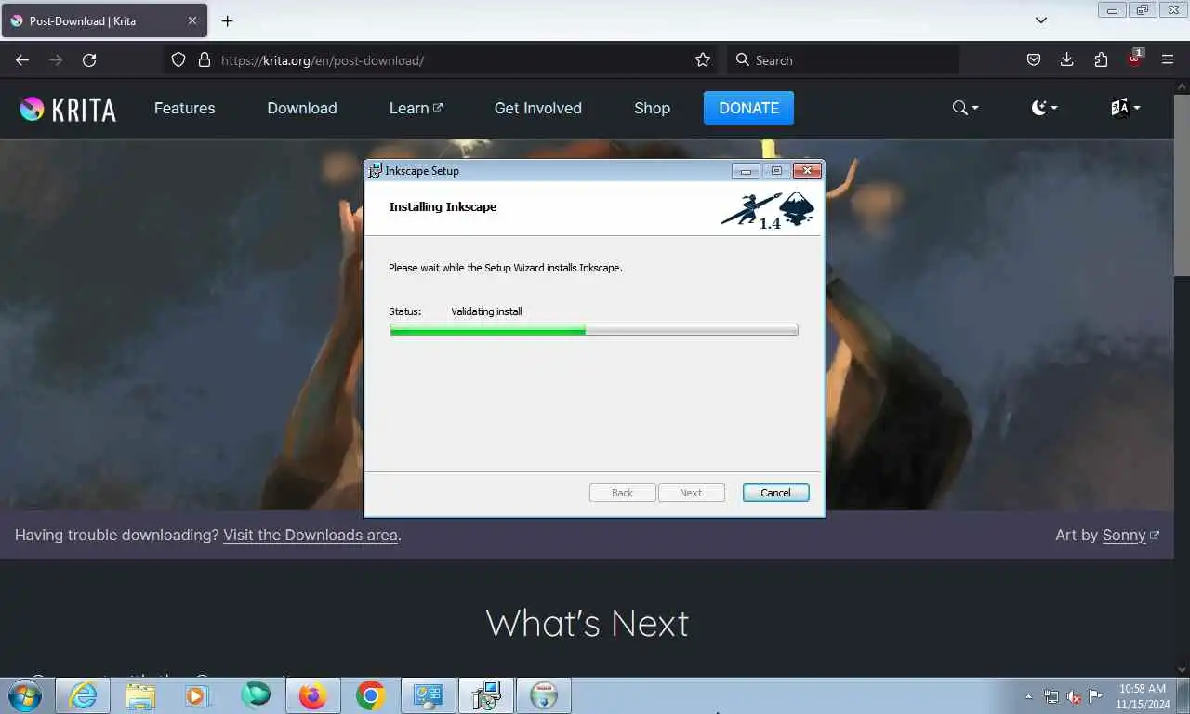Open Windows Explorer folder in taskbar
The image size is (1190, 714).
pyautogui.click(x=140, y=695)
